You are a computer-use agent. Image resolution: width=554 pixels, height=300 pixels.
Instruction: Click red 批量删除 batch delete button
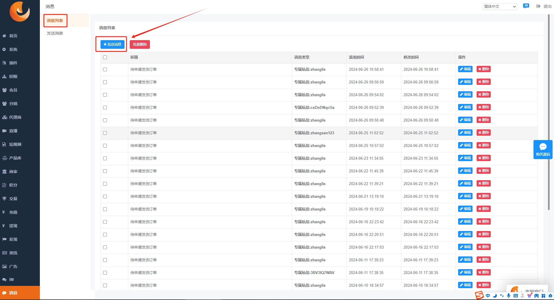click(x=140, y=44)
